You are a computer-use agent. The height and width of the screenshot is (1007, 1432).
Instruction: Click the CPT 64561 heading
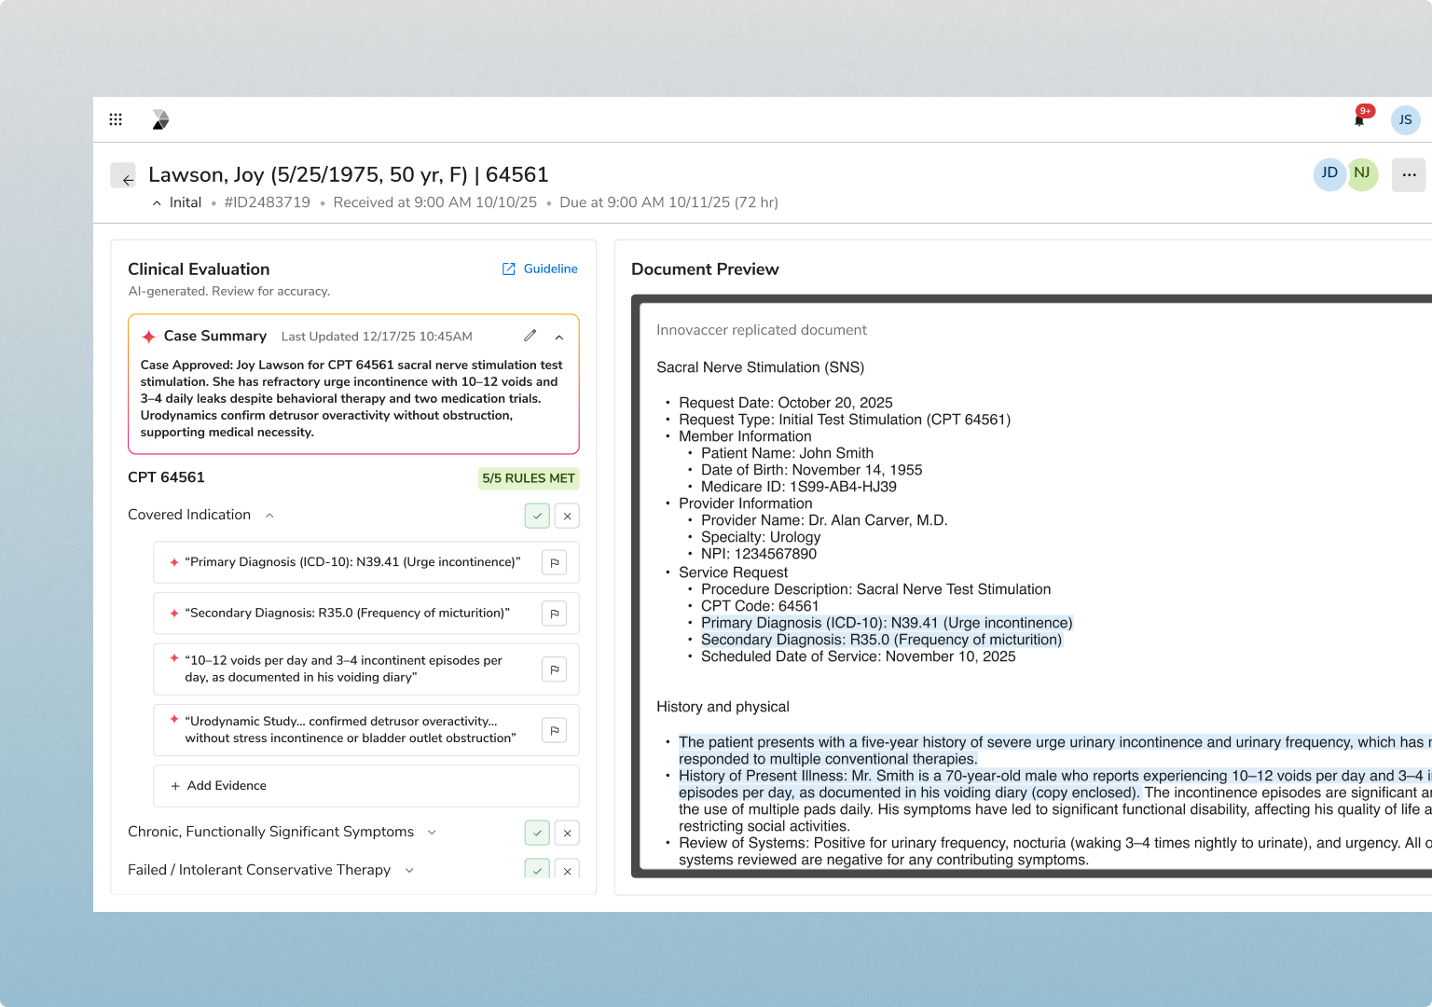[x=166, y=477]
